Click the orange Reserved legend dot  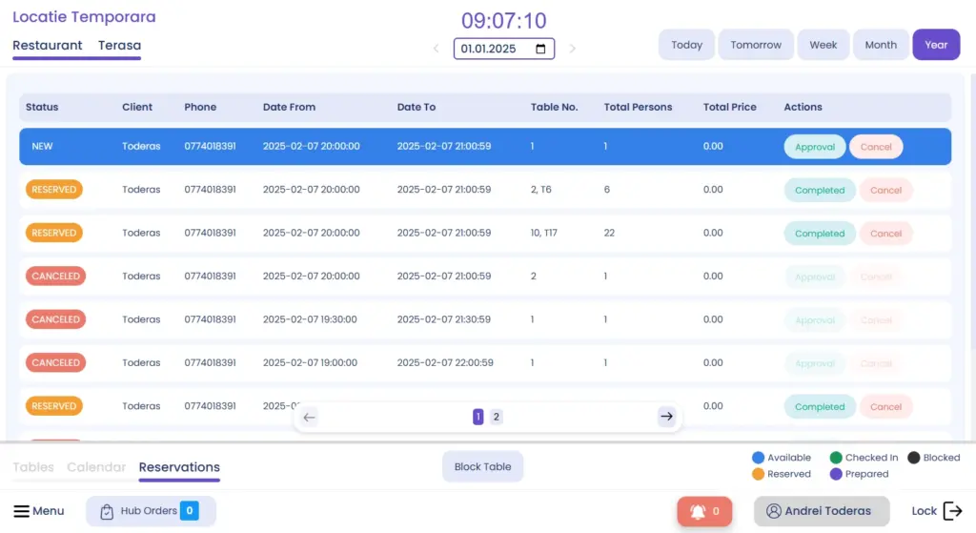pyautogui.click(x=758, y=474)
